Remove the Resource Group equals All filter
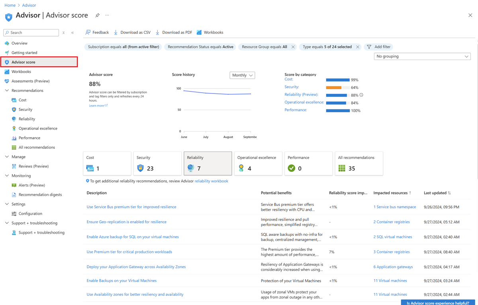This screenshot has width=478, height=305. pyautogui.click(x=293, y=47)
